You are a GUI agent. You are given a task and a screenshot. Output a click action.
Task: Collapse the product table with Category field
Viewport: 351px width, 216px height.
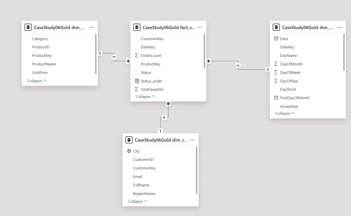[x=37, y=81]
